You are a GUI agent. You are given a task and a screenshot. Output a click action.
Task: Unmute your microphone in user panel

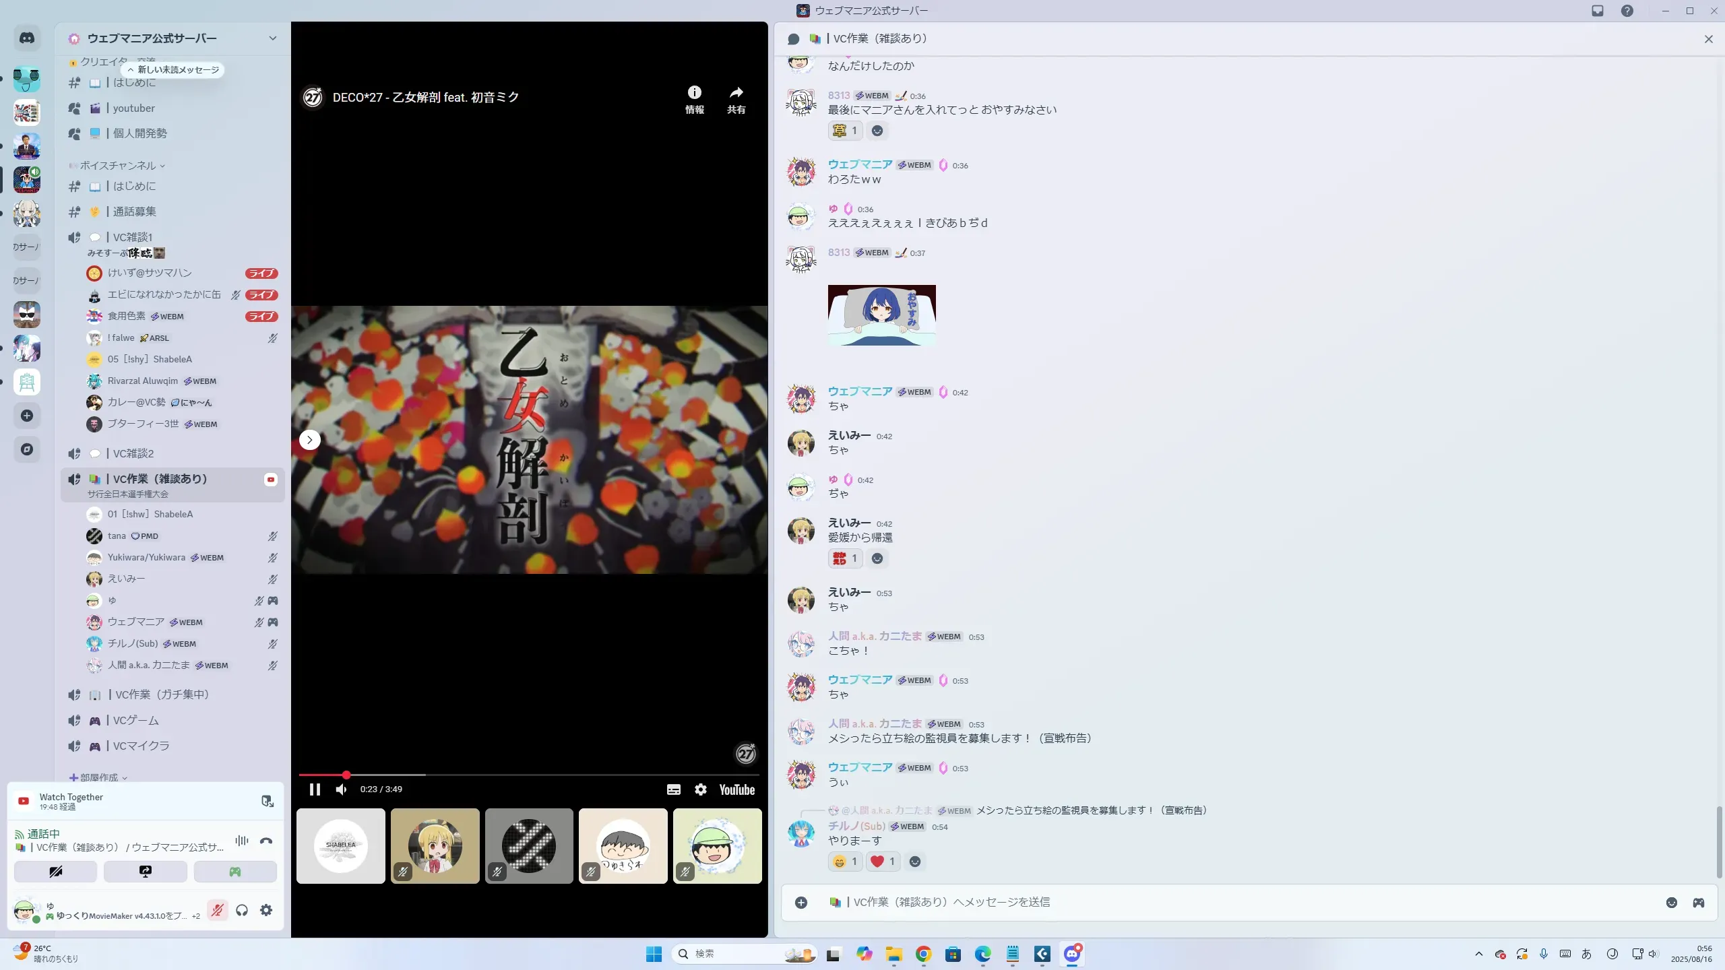point(217,910)
